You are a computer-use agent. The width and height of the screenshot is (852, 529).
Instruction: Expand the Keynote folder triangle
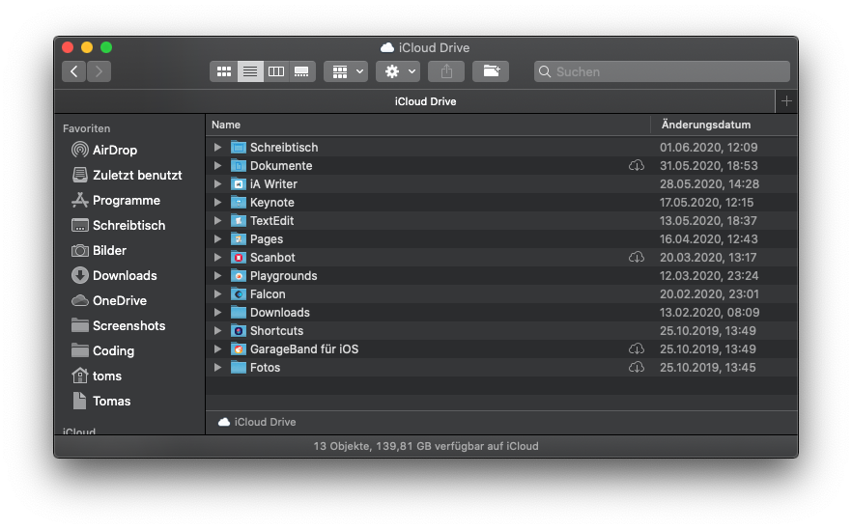click(217, 202)
